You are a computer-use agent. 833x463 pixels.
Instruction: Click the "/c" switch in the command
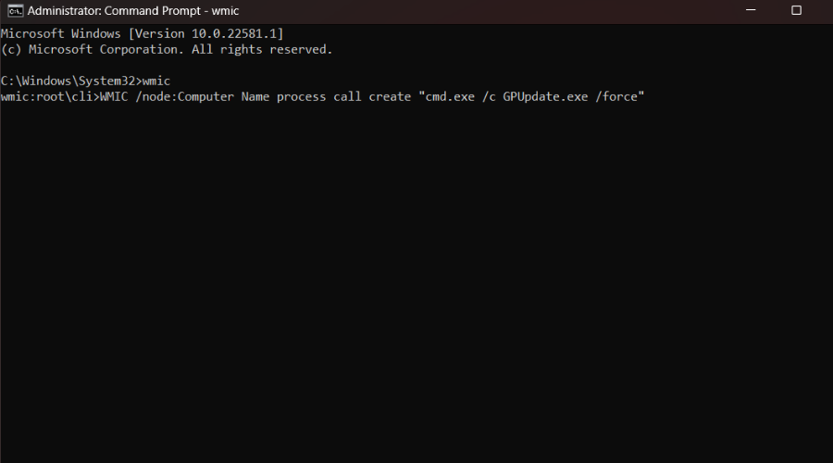pos(489,97)
